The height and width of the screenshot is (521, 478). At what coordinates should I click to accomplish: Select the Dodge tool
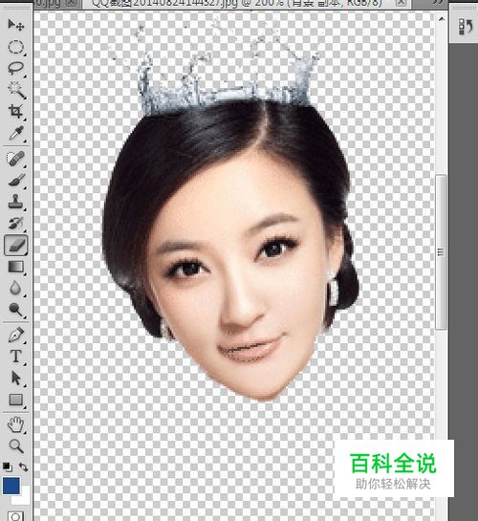(x=15, y=310)
